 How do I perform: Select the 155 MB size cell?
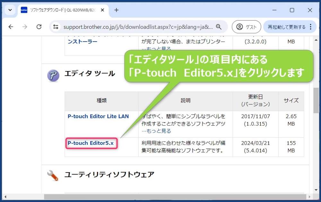click(x=291, y=147)
